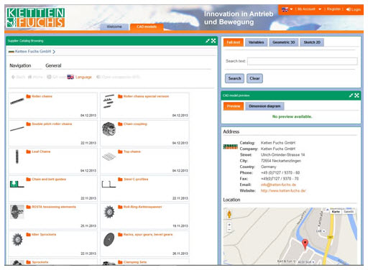Switch to the Welcome tab
The height and width of the screenshot is (270, 368).
(114, 27)
